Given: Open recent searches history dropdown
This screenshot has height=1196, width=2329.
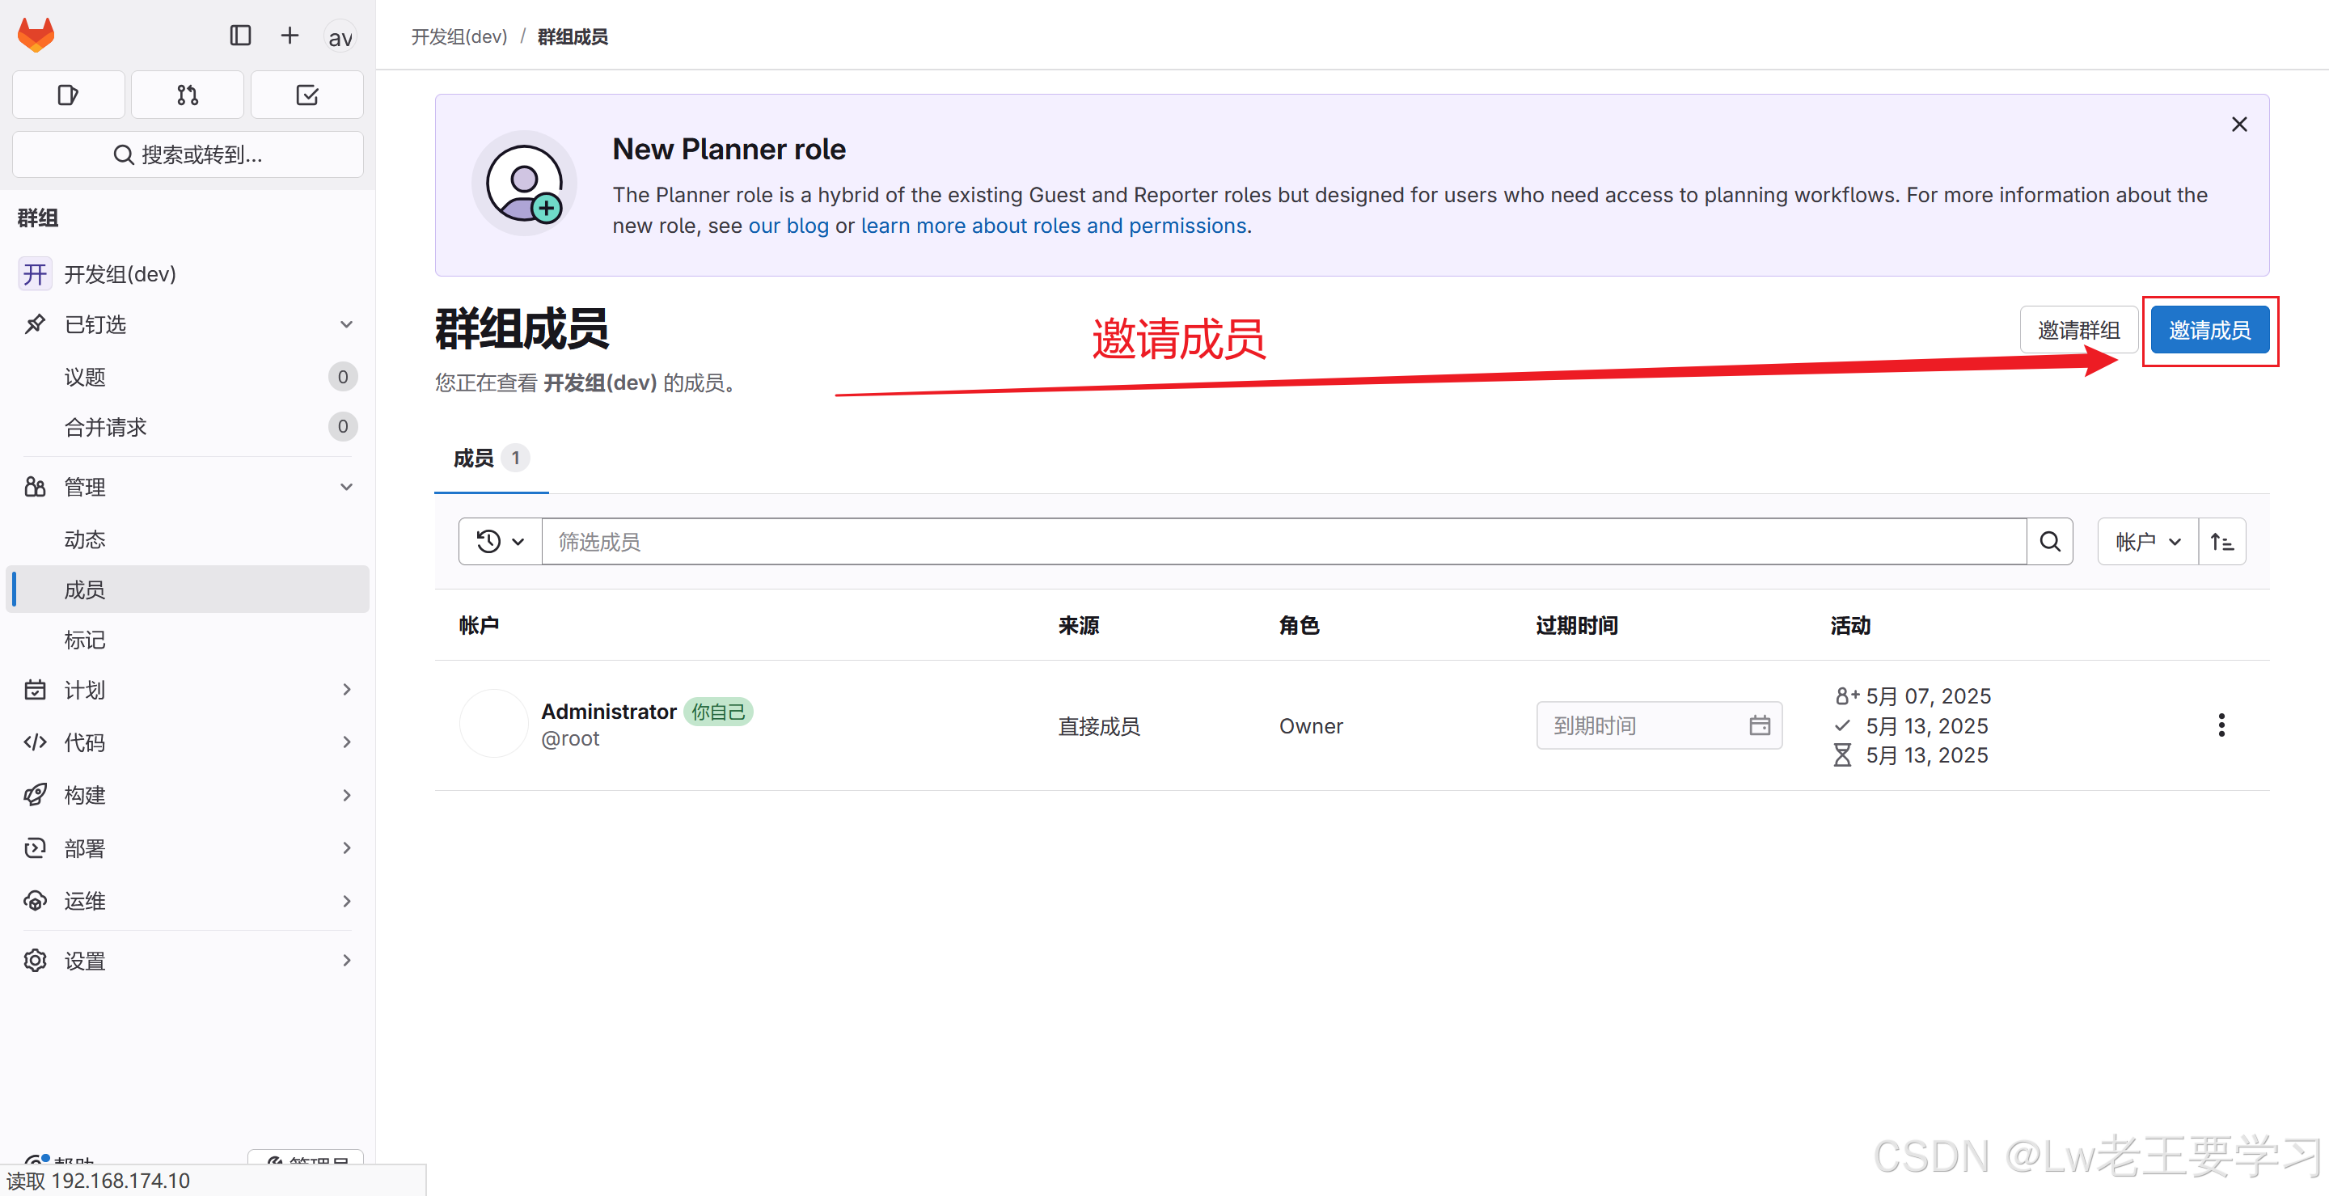Looking at the screenshot, I should (500, 542).
